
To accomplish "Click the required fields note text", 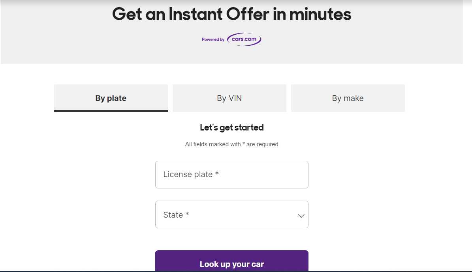I will 232,144.
